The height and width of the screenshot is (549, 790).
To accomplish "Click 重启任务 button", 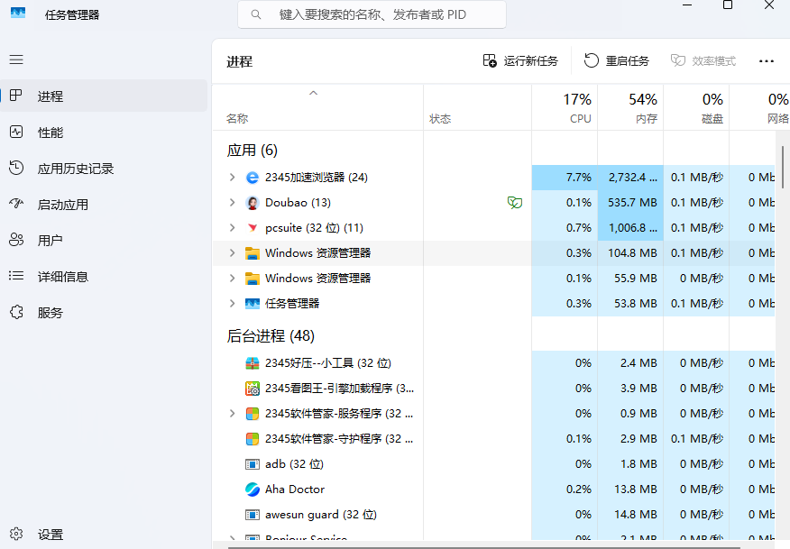I will (x=617, y=61).
